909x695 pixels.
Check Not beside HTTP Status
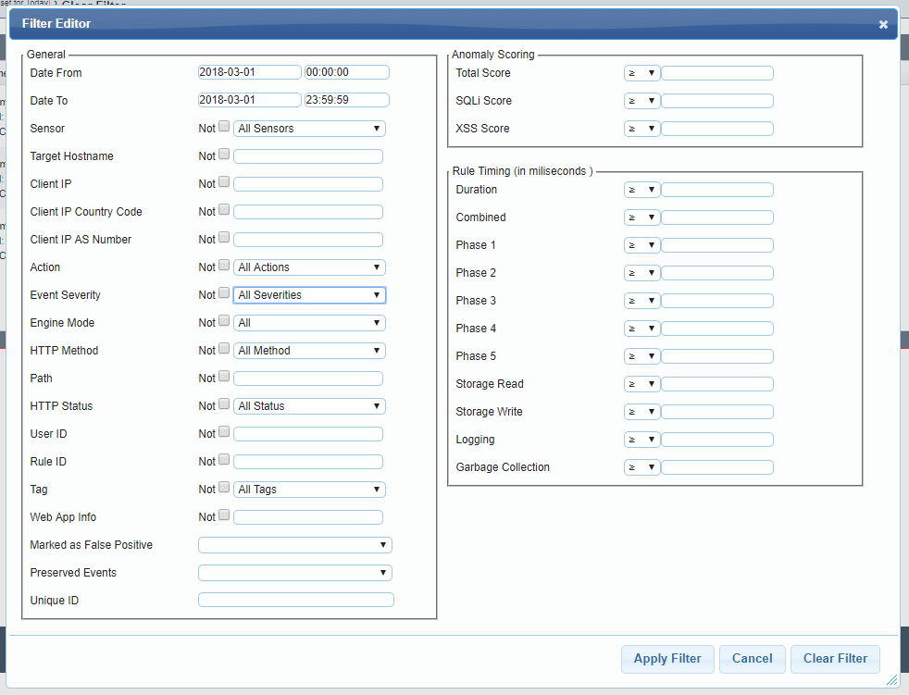point(224,404)
